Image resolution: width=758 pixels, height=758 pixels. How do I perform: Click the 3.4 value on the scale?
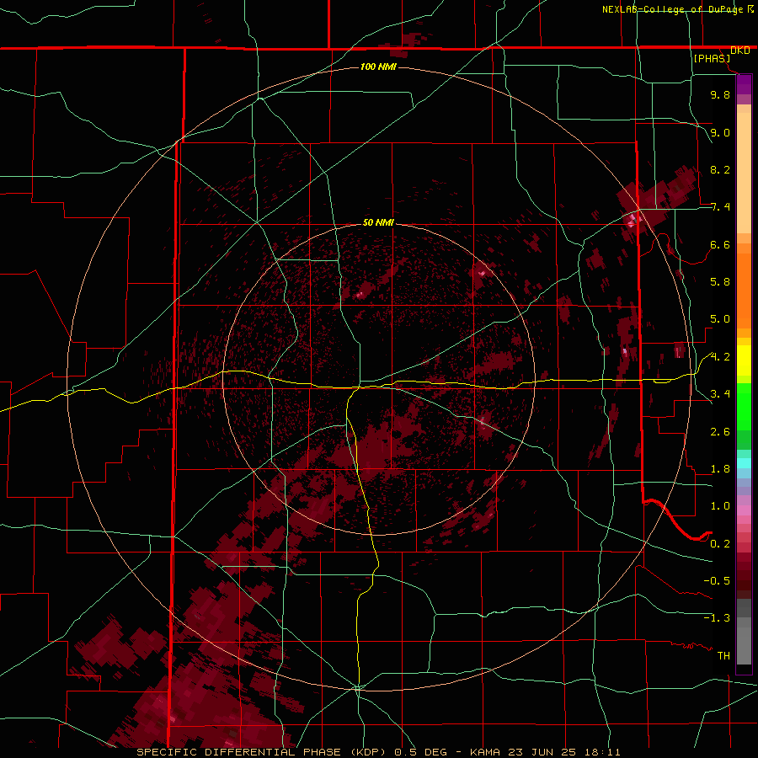pyautogui.click(x=720, y=394)
